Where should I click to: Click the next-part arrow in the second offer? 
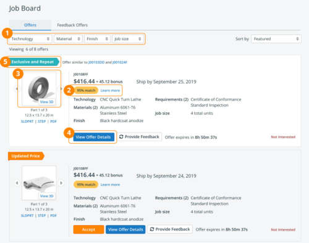pos(61,183)
